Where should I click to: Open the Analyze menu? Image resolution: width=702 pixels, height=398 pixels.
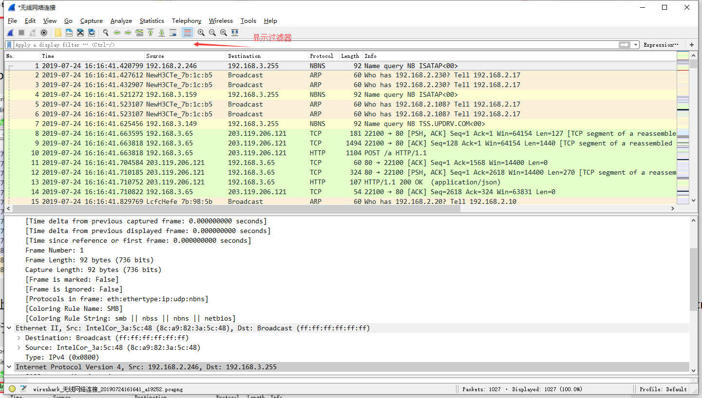[x=121, y=21]
